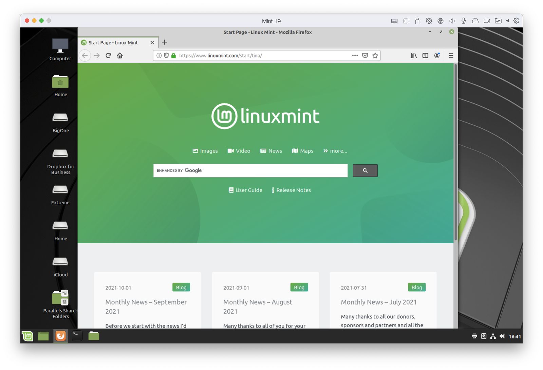This screenshot has width=543, height=370.
Task: Select BigOne drive desktop icon
Action: click(x=60, y=122)
